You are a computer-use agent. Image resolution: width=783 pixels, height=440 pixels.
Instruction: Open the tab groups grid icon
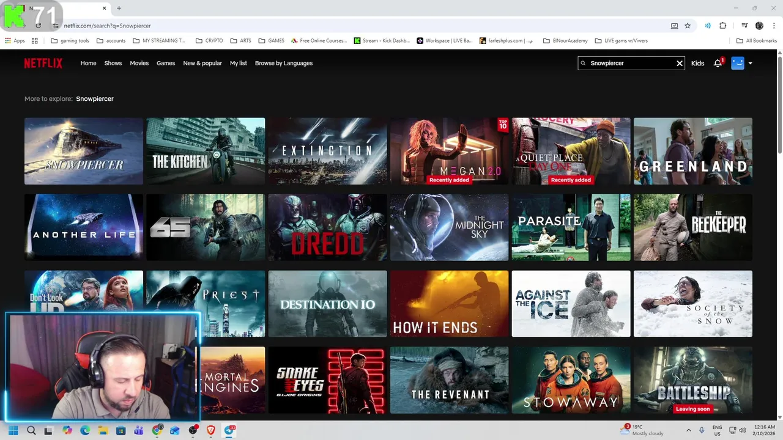[35, 41]
